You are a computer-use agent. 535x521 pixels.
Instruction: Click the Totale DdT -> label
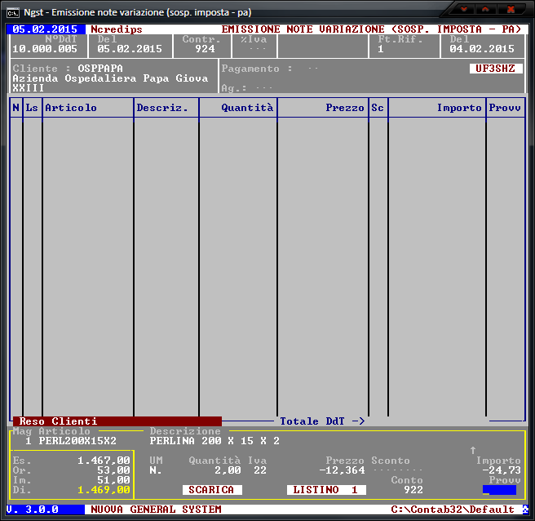tap(322, 421)
